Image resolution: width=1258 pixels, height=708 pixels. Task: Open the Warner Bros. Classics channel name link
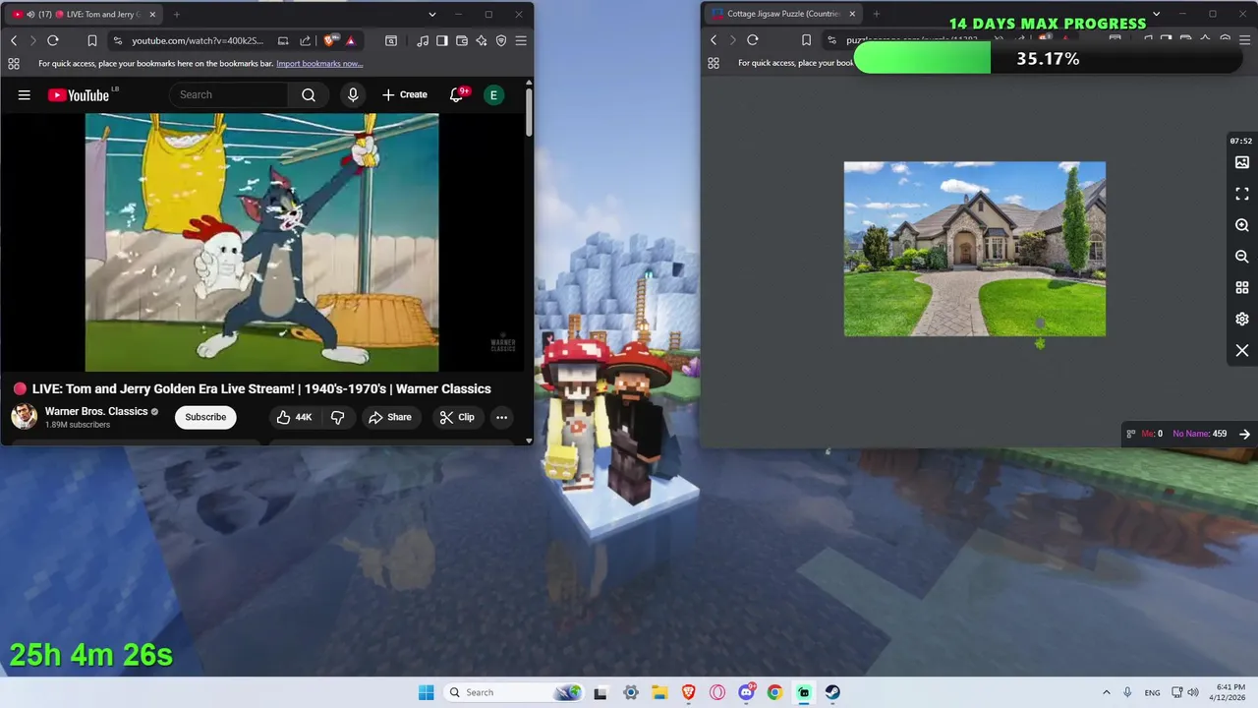click(96, 411)
